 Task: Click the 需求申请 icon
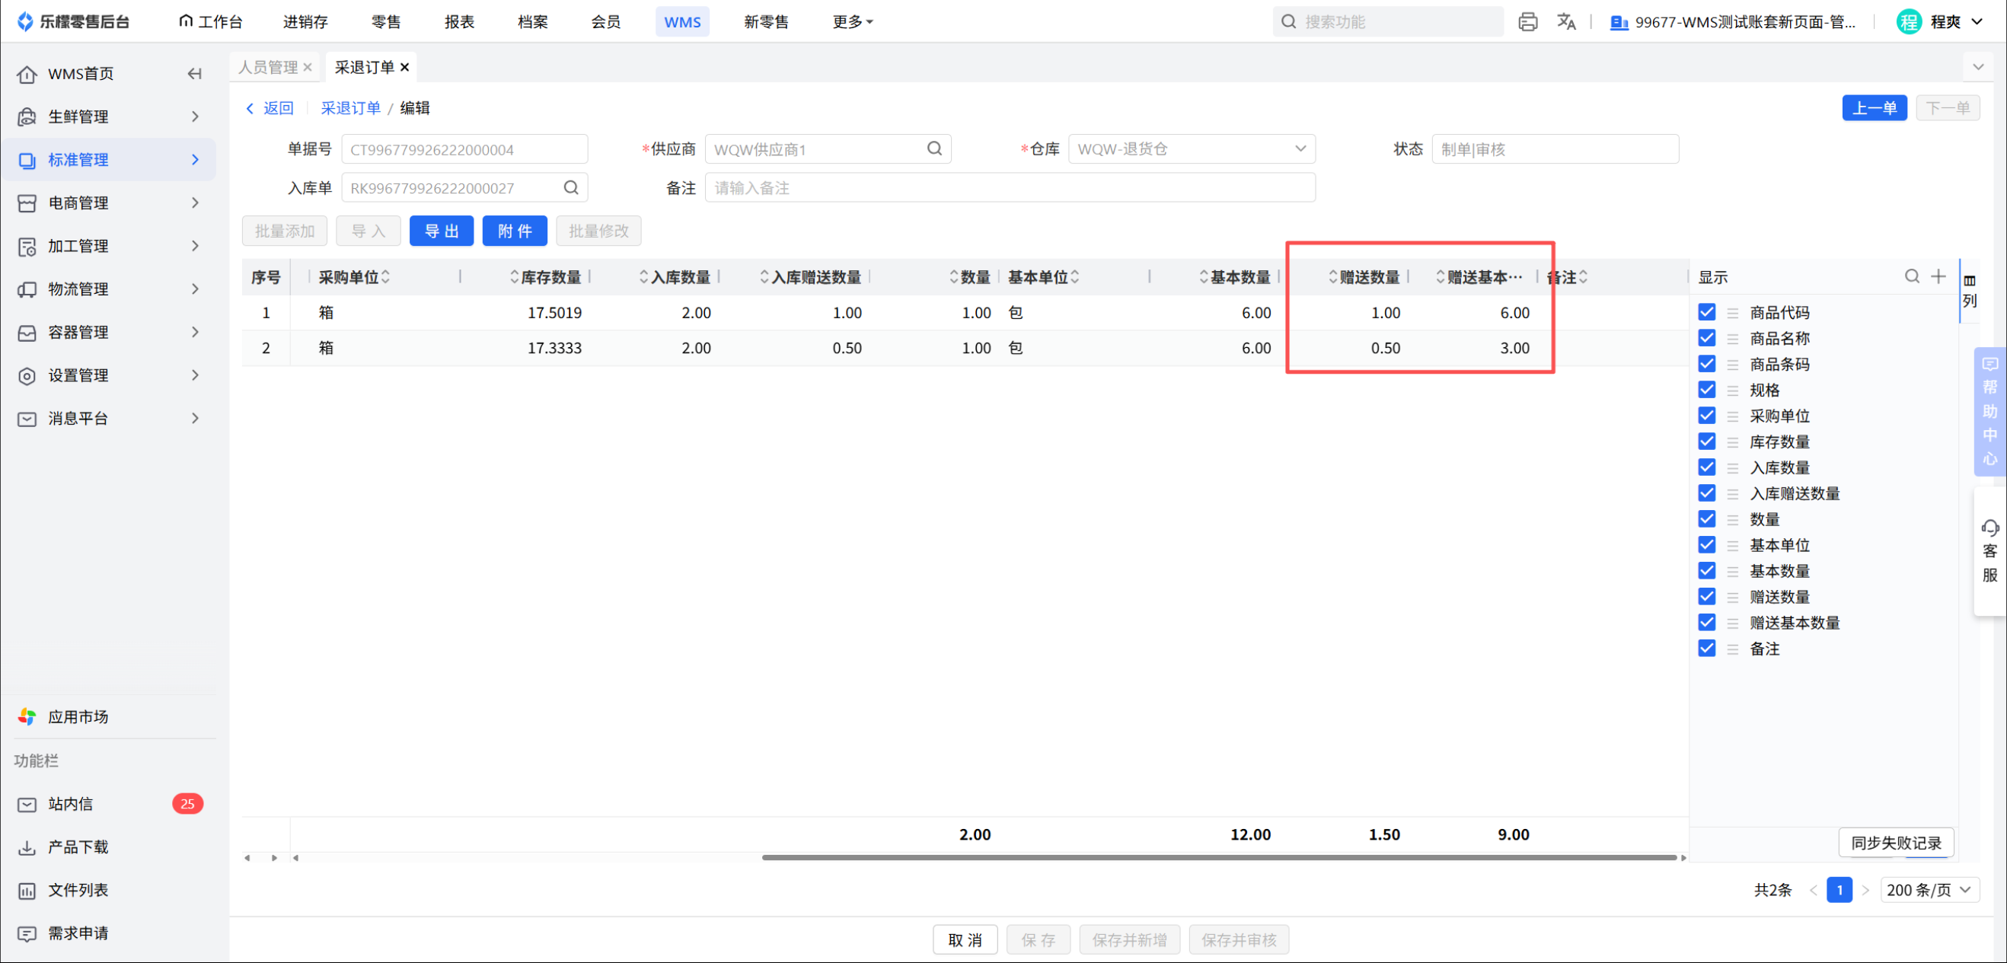[x=27, y=933]
